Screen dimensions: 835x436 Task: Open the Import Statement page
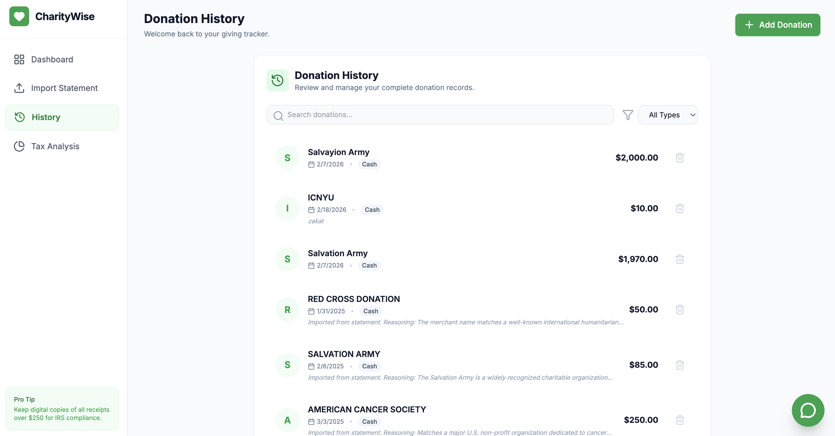tap(64, 88)
